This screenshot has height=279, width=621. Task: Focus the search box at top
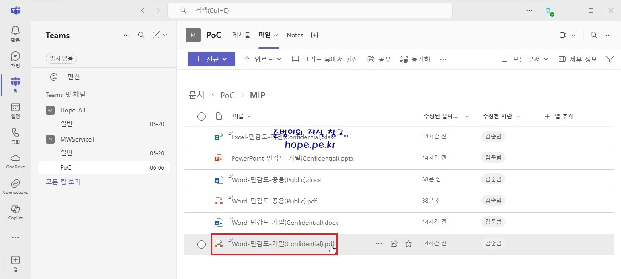(310, 10)
